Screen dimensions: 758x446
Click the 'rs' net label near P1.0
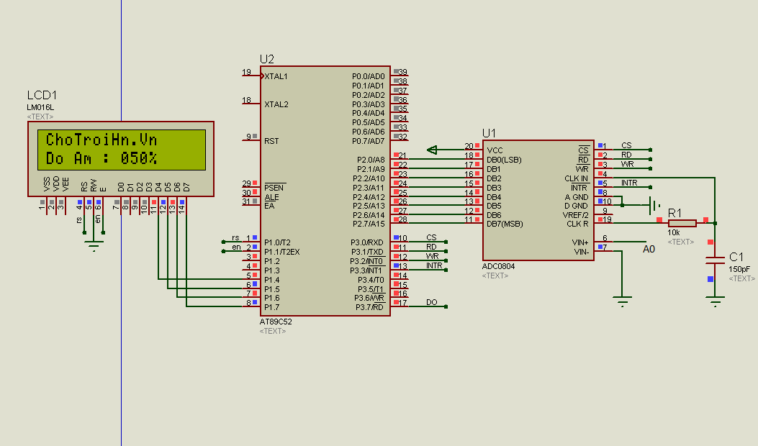[x=235, y=238]
